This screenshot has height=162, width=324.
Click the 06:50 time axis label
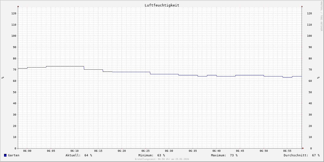click(264, 151)
